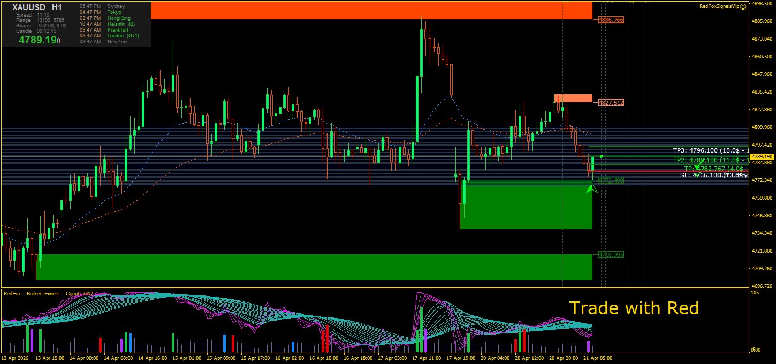Click the 4718.995 support price tag
This screenshot has width=776, height=364.
(x=611, y=255)
